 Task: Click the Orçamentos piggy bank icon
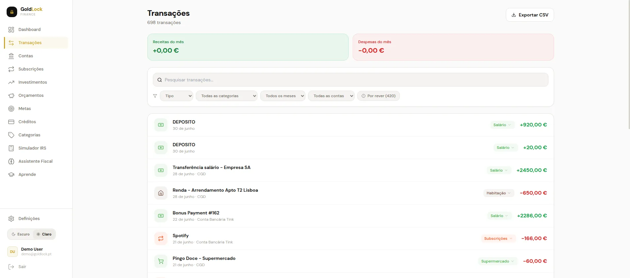click(11, 96)
